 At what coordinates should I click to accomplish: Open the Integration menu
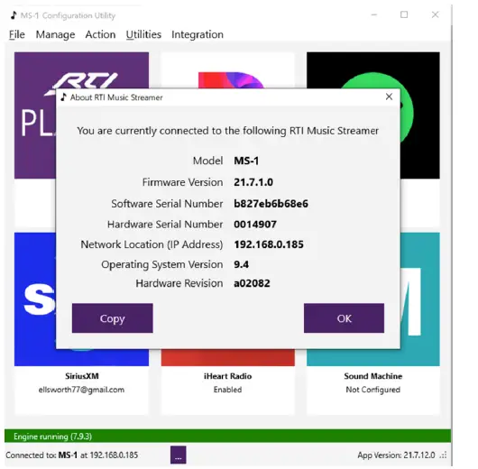pos(198,34)
